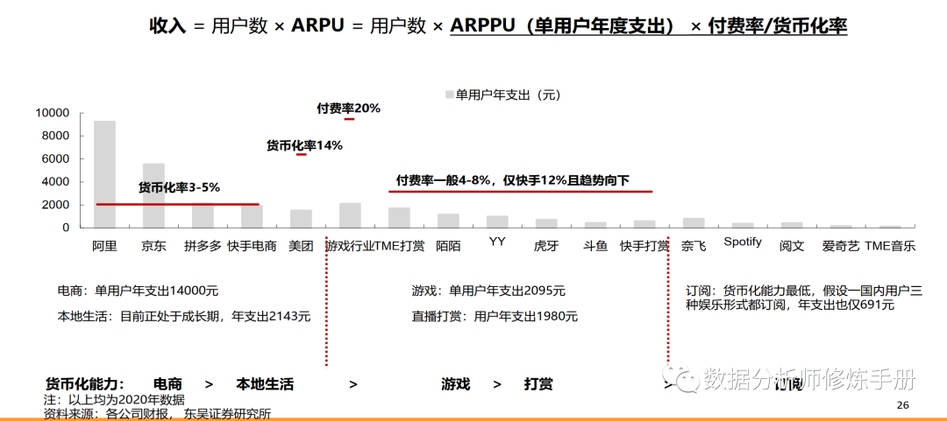Click the y-axis value 4000
The width and height of the screenshot is (947, 421).
pos(56,182)
